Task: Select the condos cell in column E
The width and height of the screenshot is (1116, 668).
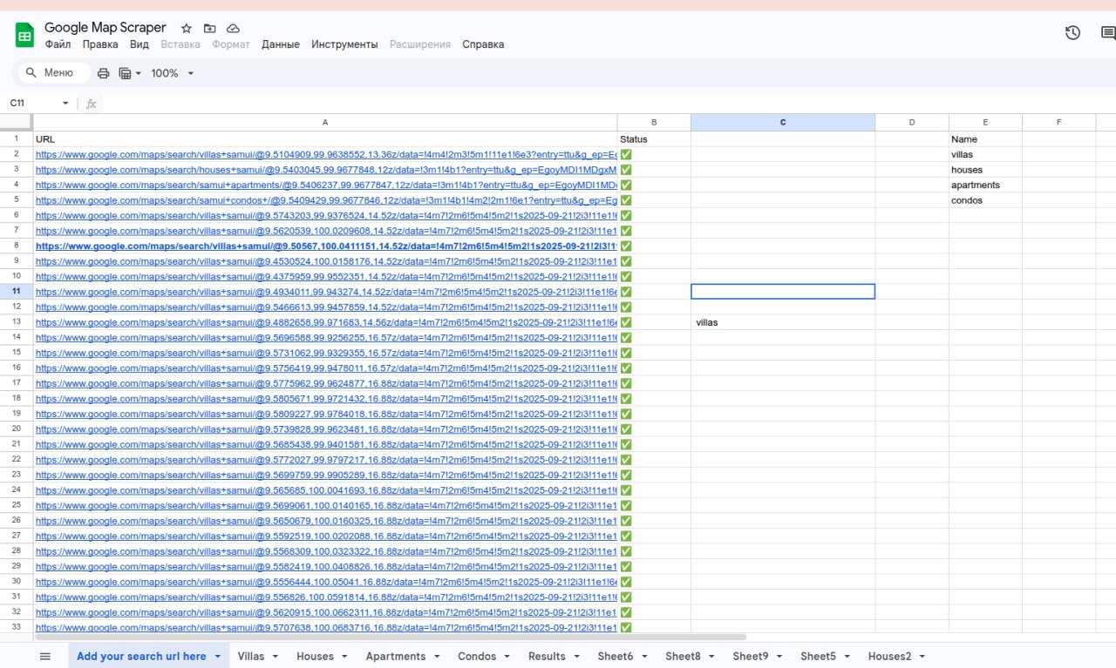Action: [985, 200]
